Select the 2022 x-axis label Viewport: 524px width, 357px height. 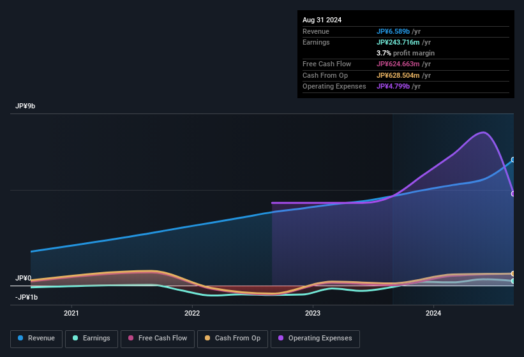[192, 313]
